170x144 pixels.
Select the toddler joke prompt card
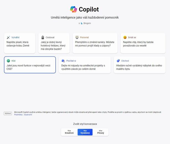[x=142, y=44]
